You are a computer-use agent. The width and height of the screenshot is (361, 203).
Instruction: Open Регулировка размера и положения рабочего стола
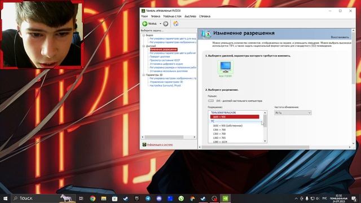173,68
